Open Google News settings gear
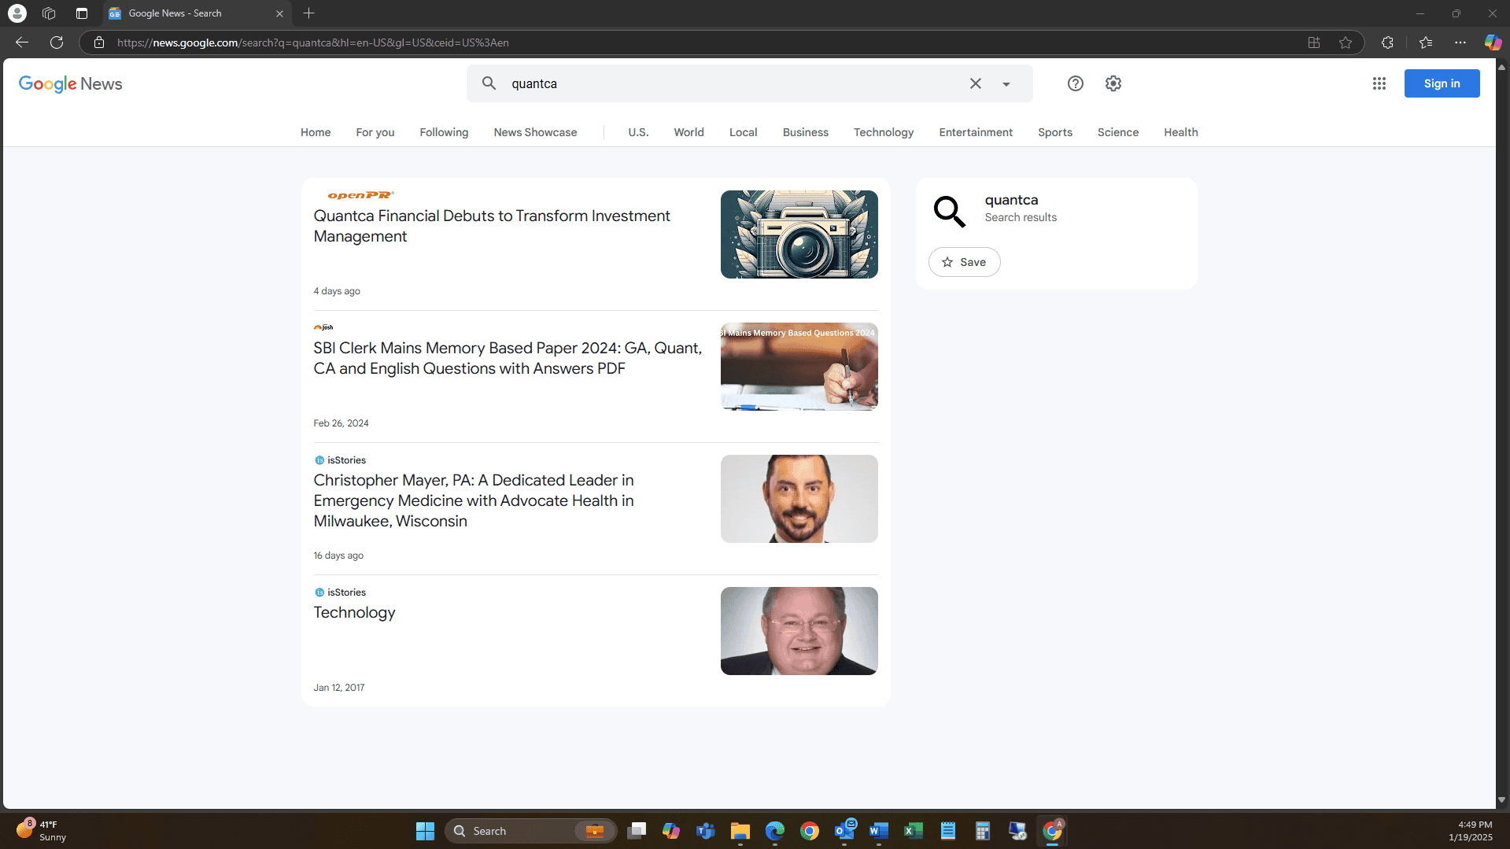 tap(1113, 83)
